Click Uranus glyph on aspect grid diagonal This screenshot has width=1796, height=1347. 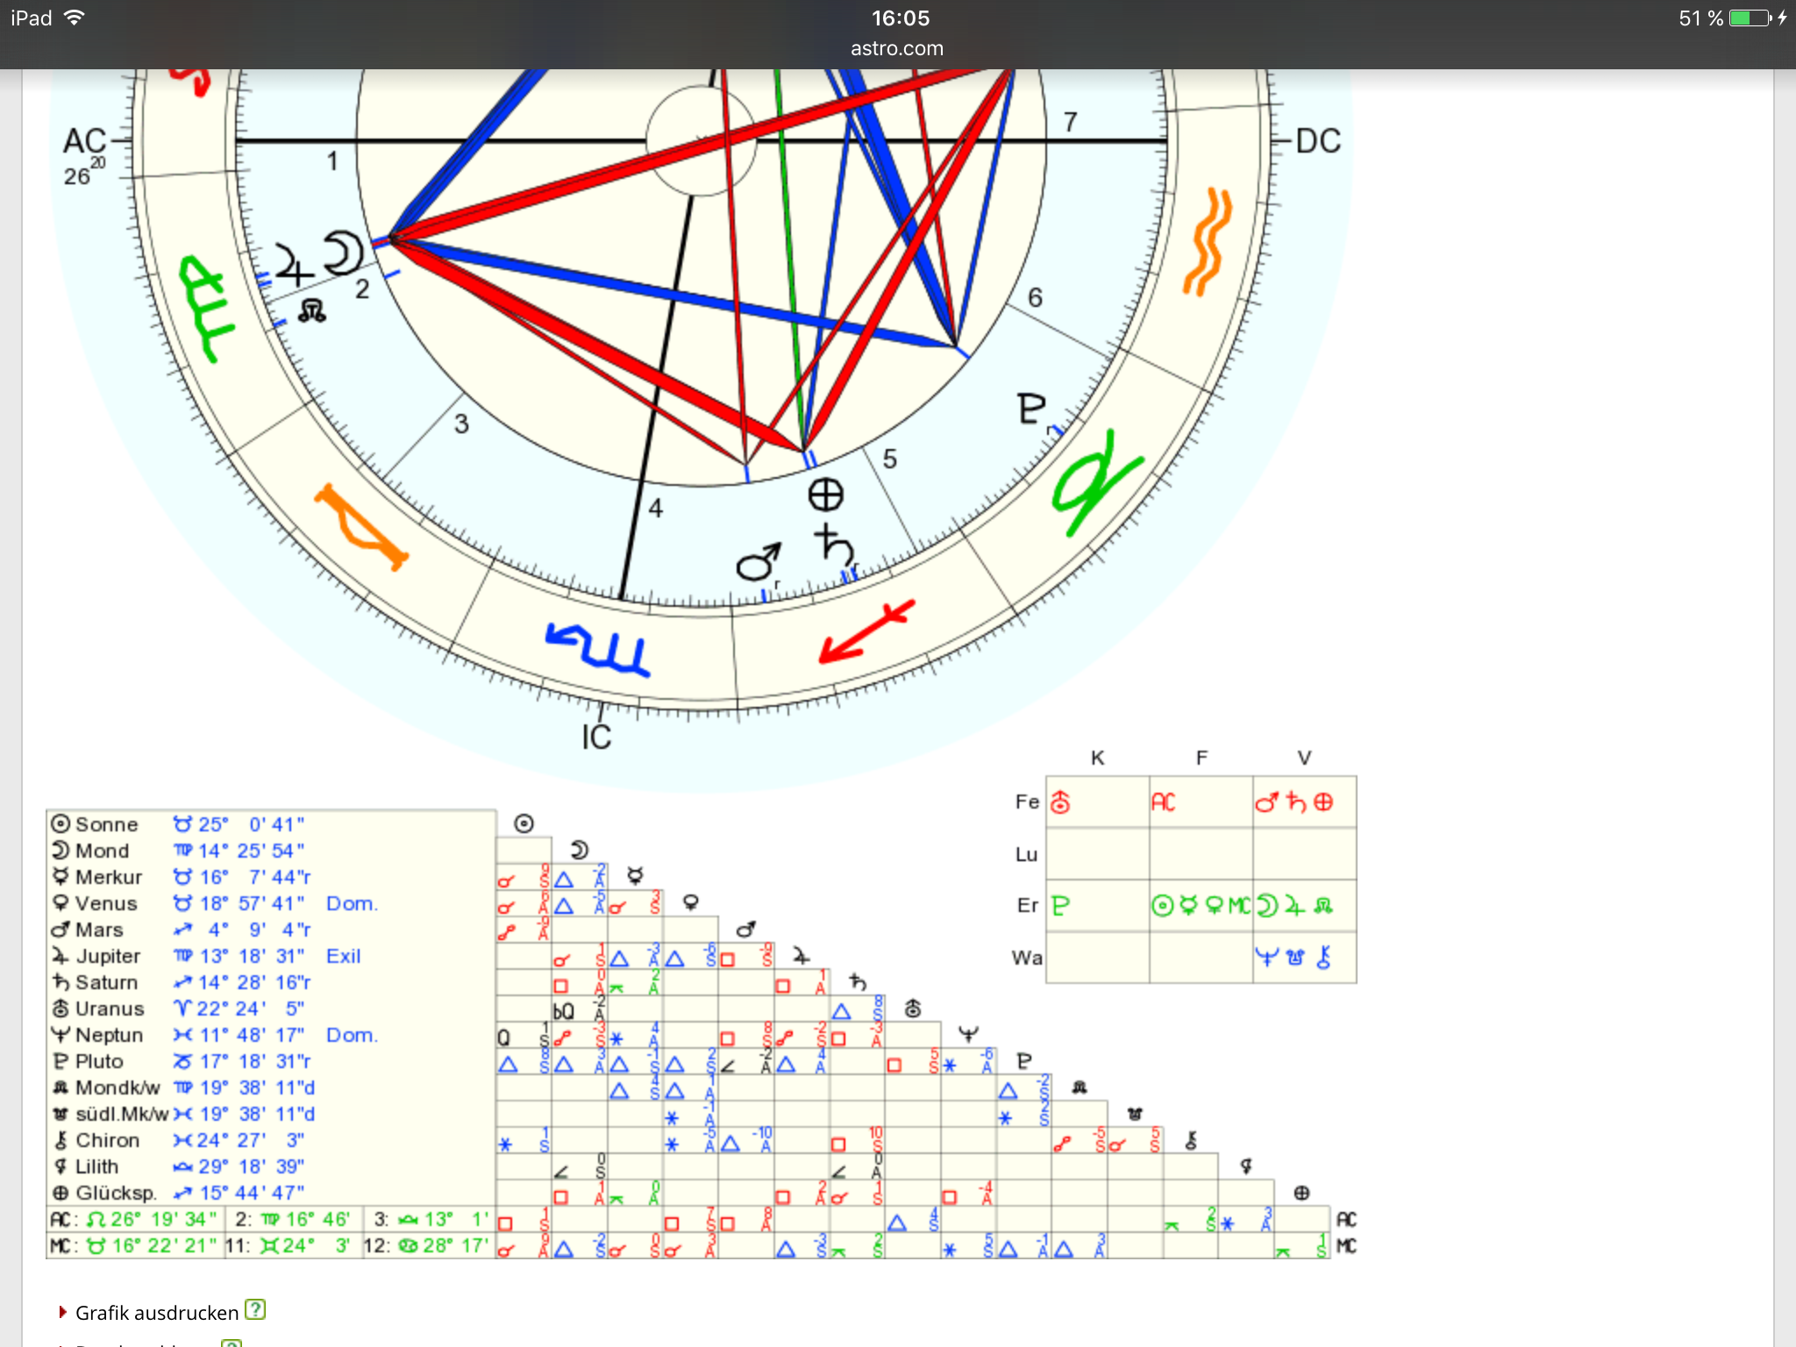click(x=913, y=1008)
